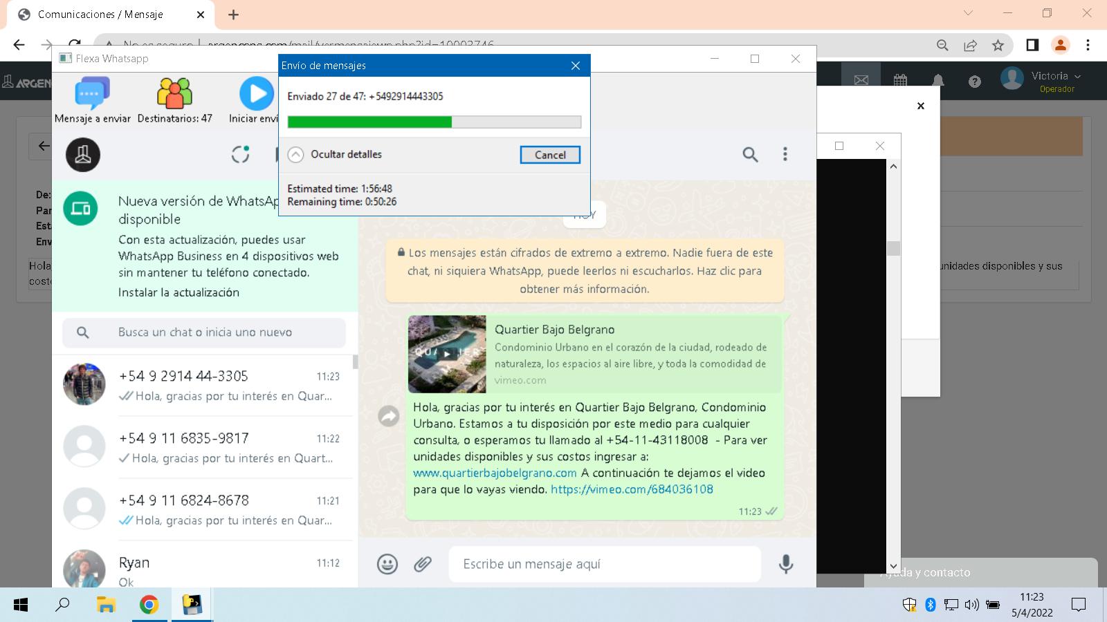The image size is (1107, 622).
Task: Click the sending progress bar
Action: pyautogui.click(x=434, y=122)
